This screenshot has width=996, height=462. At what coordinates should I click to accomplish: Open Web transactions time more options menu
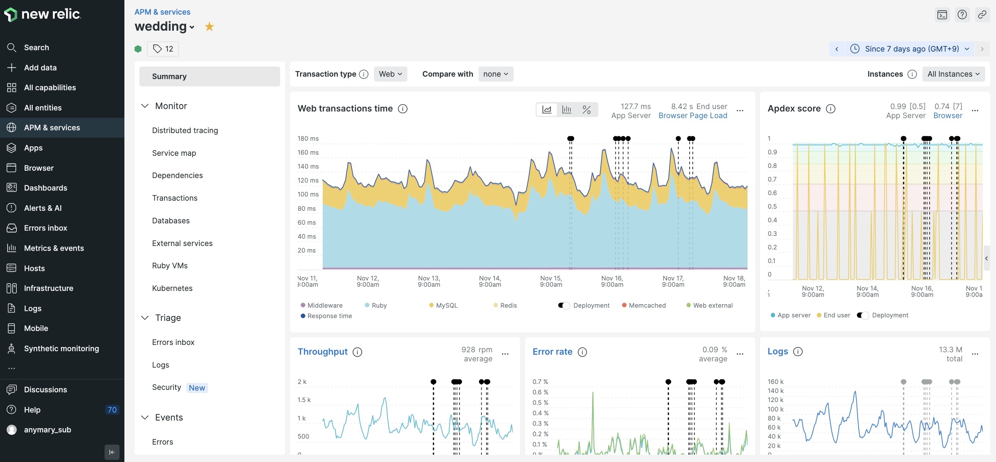click(x=740, y=111)
